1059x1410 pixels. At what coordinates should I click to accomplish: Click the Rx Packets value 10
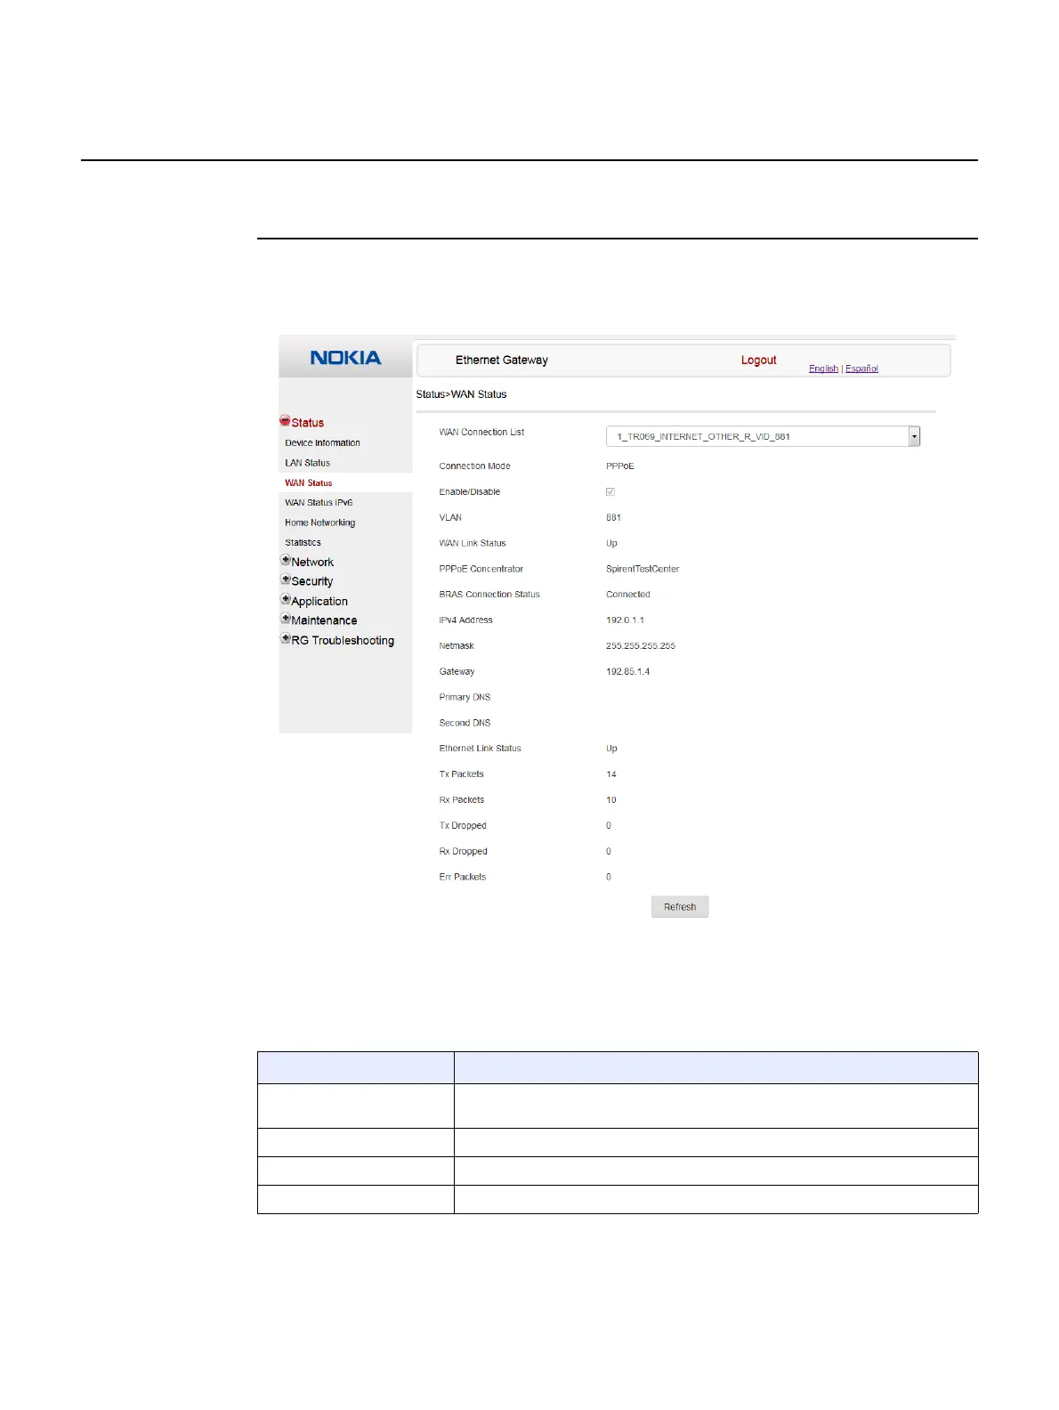[x=611, y=800]
